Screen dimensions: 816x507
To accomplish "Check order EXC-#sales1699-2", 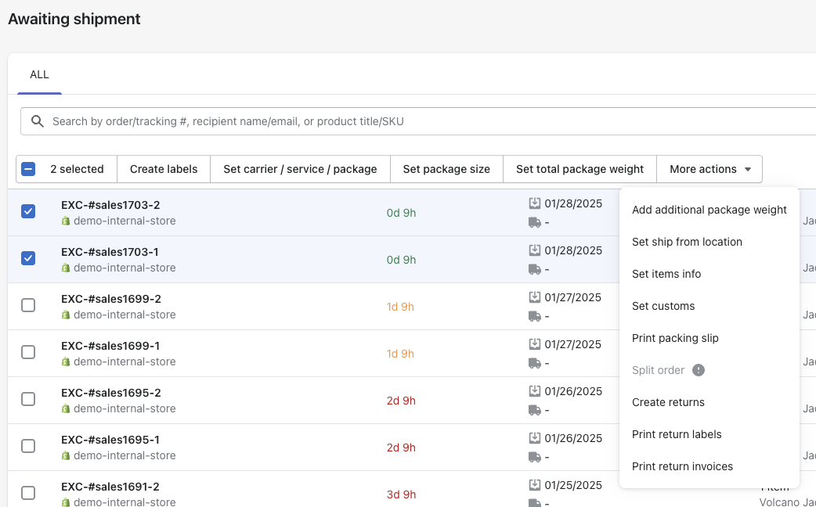I will pyautogui.click(x=28, y=305).
